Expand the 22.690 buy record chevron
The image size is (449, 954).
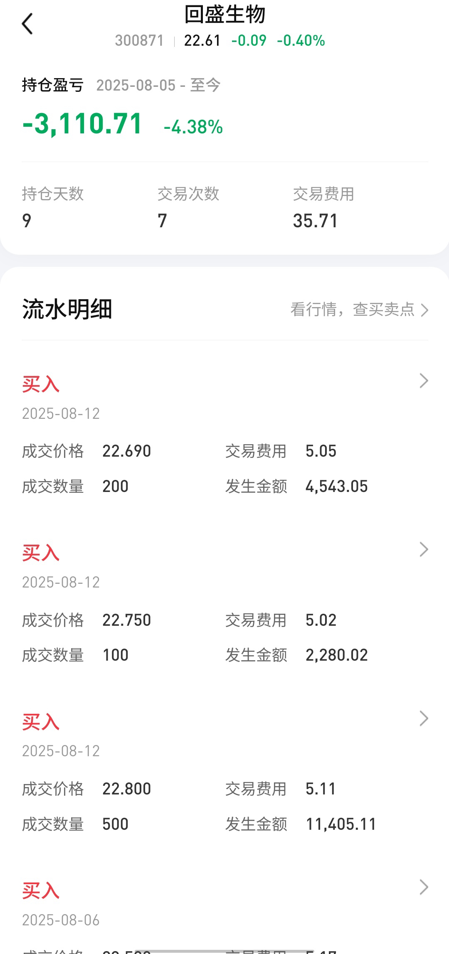[x=424, y=381]
